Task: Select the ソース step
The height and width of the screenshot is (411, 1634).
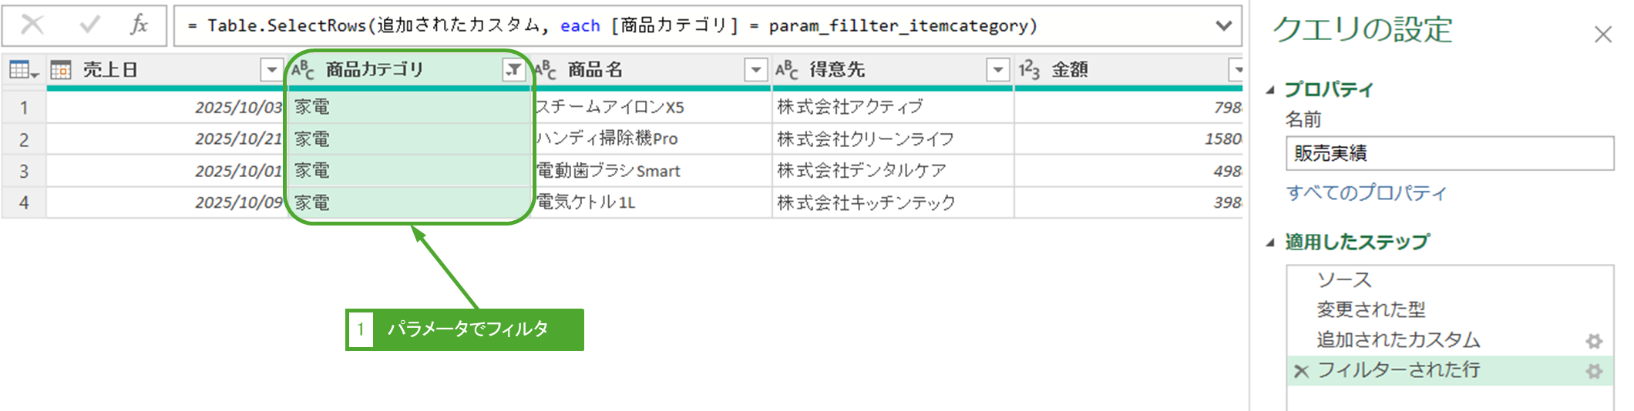Action: coord(1344,279)
